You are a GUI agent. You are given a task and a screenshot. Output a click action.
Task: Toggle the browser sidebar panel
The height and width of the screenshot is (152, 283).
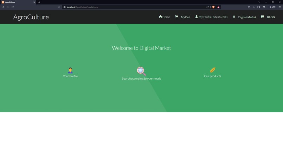tap(258, 7)
